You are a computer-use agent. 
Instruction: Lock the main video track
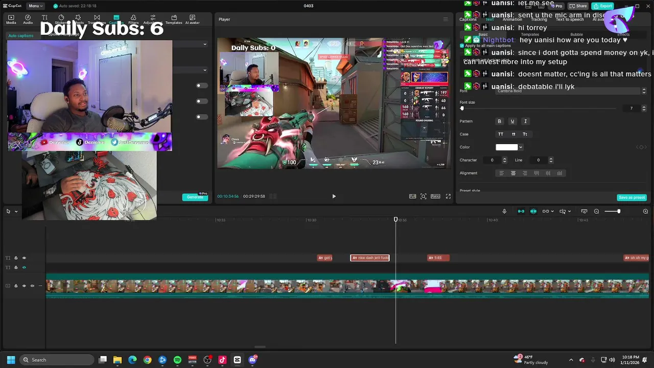16,286
